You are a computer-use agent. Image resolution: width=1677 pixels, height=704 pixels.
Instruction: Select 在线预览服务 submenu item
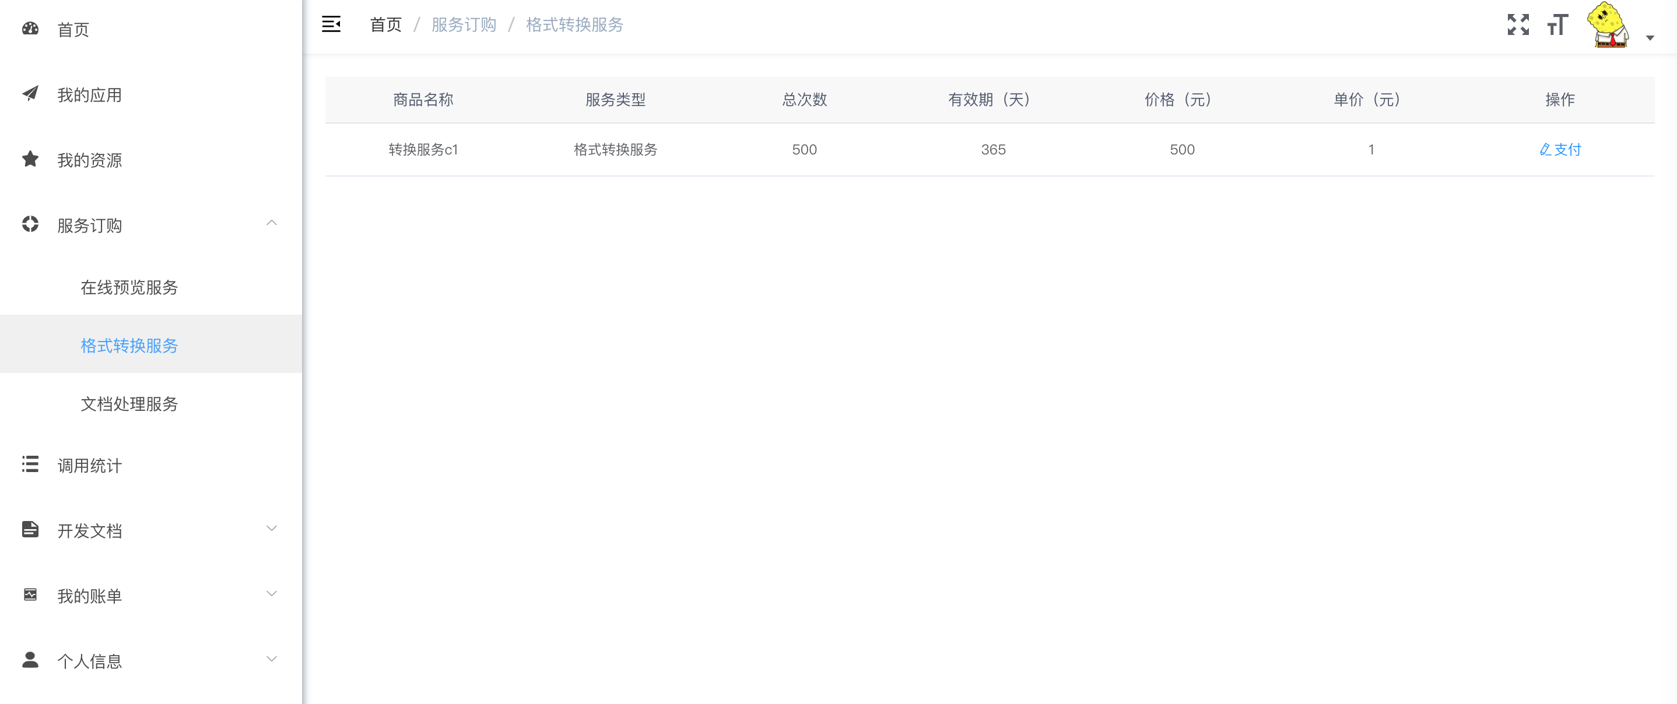[x=151, y=286]
